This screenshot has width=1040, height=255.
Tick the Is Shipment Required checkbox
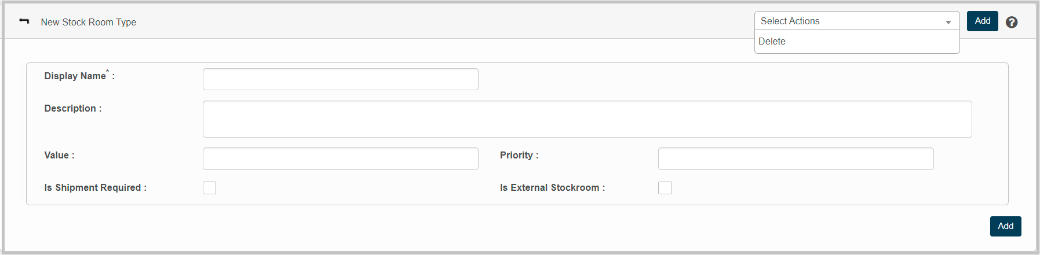[210, 188]
